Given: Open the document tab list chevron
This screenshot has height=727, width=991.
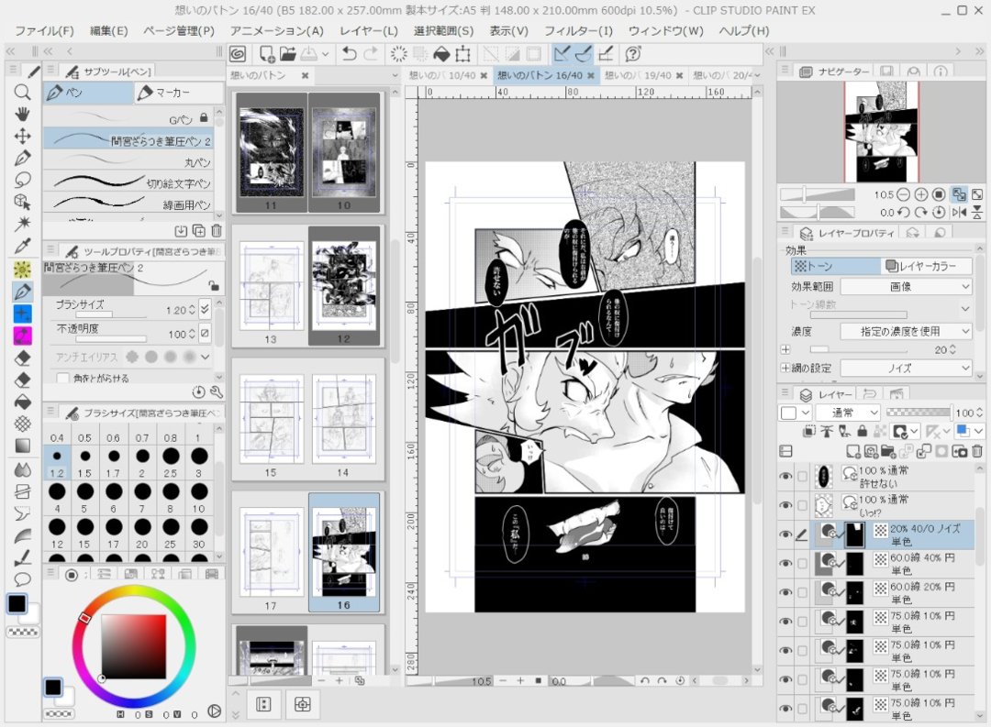Looking at the screenshot, I should tap(758, 75).
